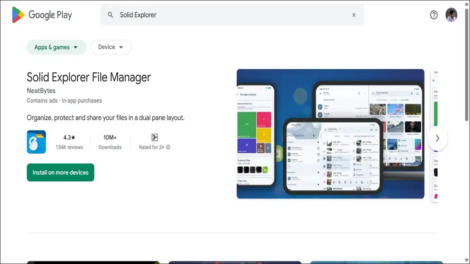Click the app description tagline text

[x=106, y=118]
